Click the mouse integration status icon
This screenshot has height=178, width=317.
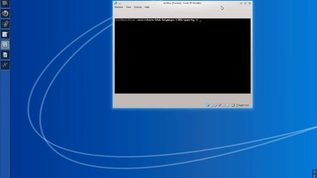[x=233, y=105]
